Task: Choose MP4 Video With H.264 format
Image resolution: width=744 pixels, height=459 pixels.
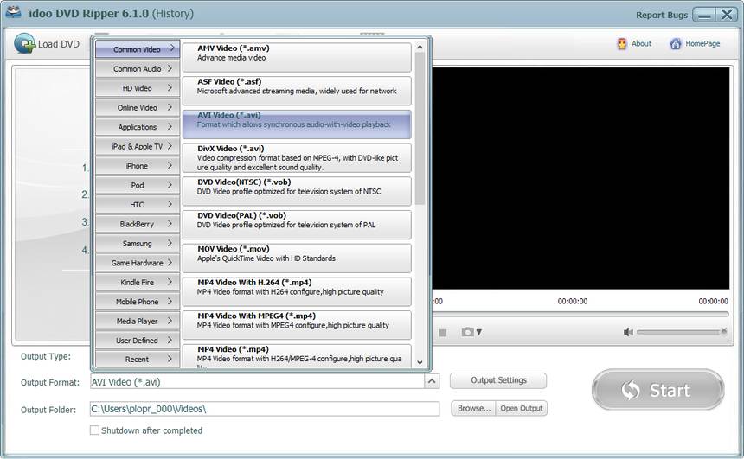Action: pos(297,291)
